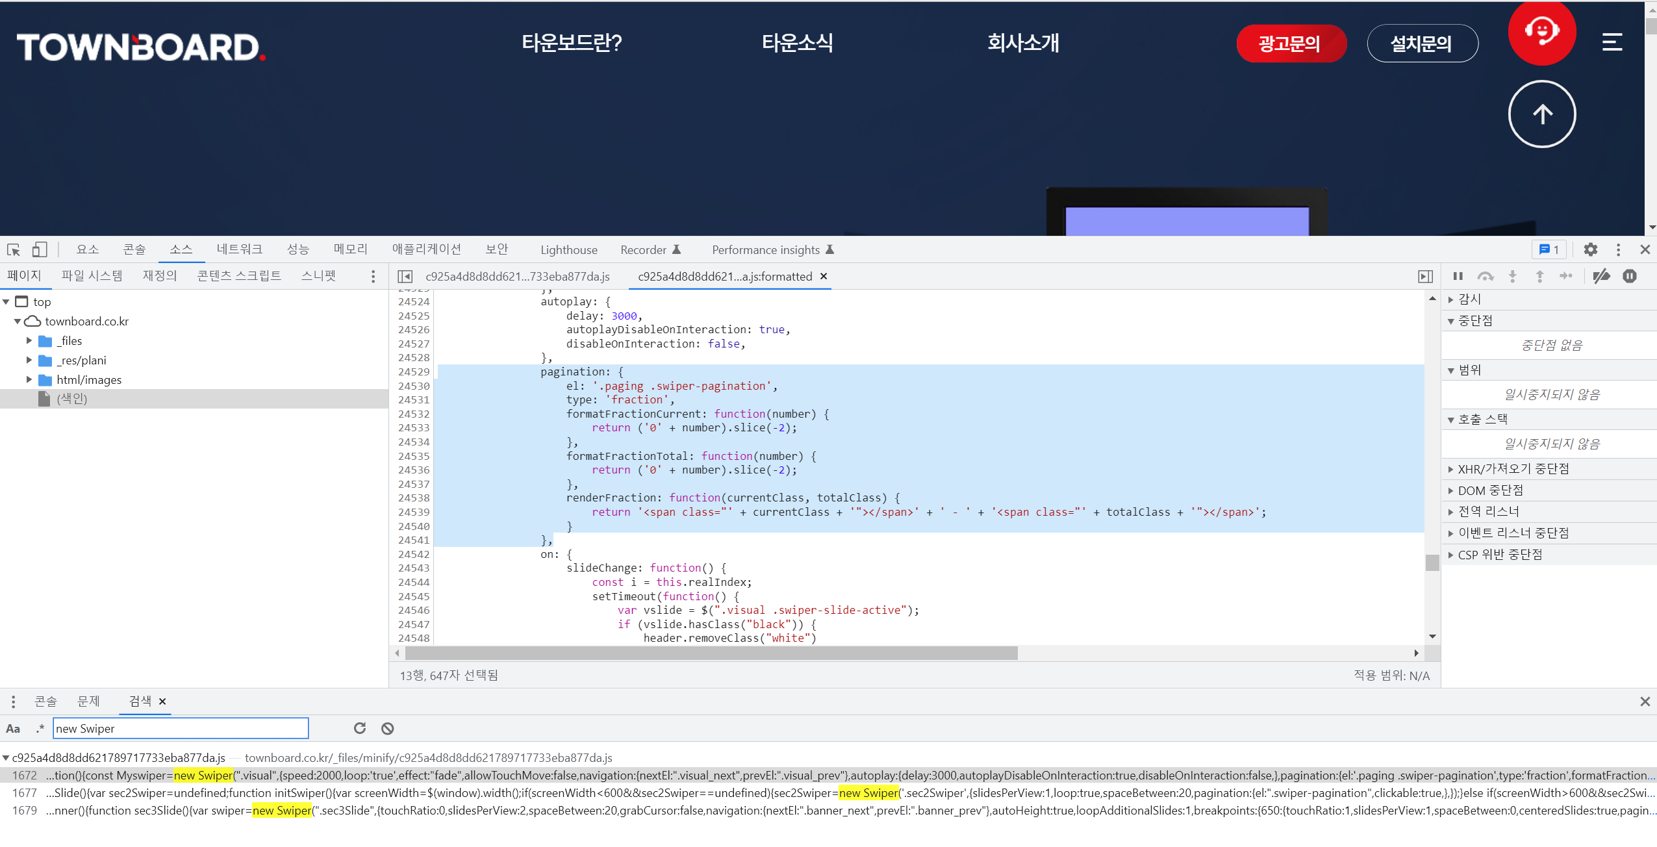
Task: Toggle the device toolbar icon
Action: point(40,249)
